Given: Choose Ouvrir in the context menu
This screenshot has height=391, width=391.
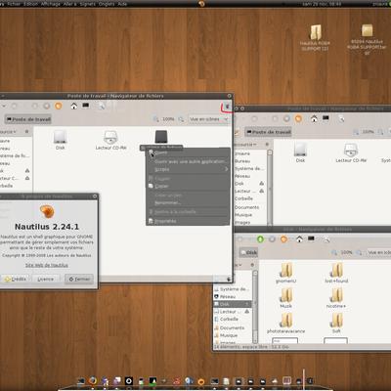Looking at the screenshot, I should (188, 152).
